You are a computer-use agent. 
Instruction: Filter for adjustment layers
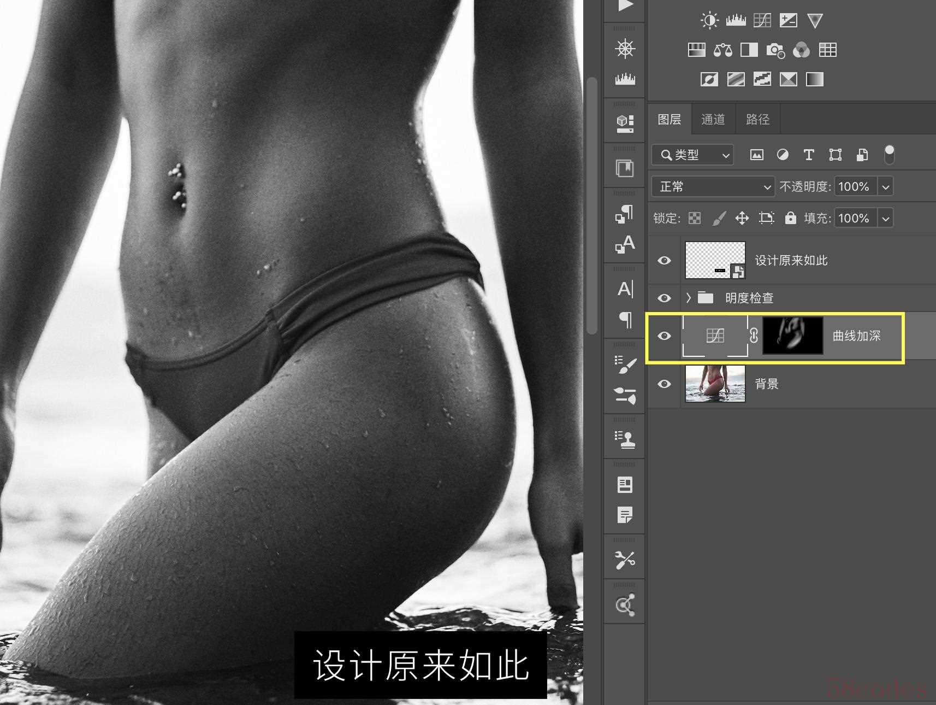click(783, 155)
